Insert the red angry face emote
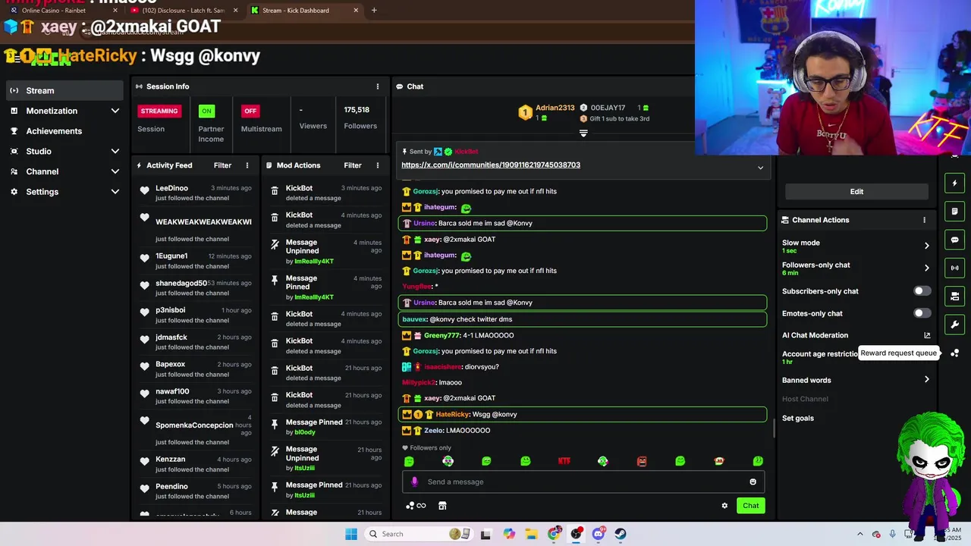The height and width of the screenshot is (546, 971). tap(642, 461)
